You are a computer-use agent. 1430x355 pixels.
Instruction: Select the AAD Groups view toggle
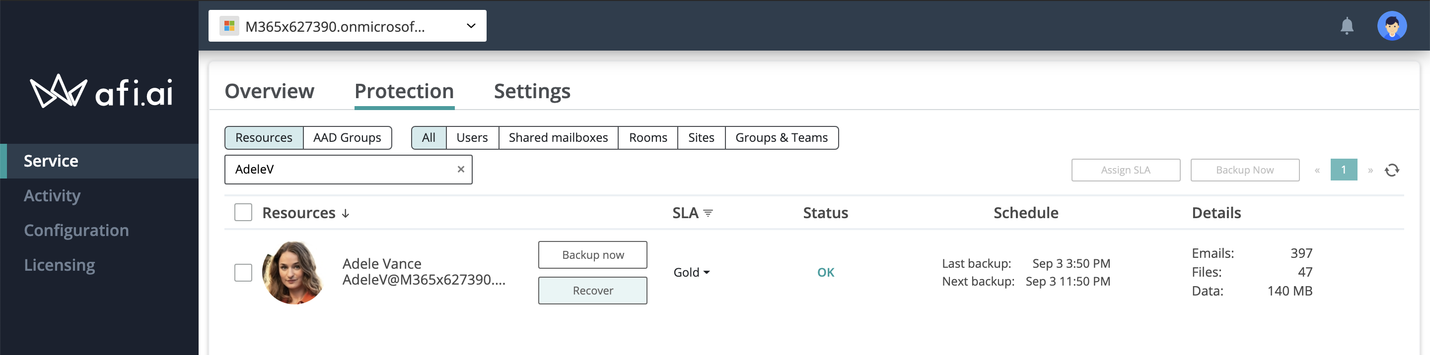[x=347, y=137]
